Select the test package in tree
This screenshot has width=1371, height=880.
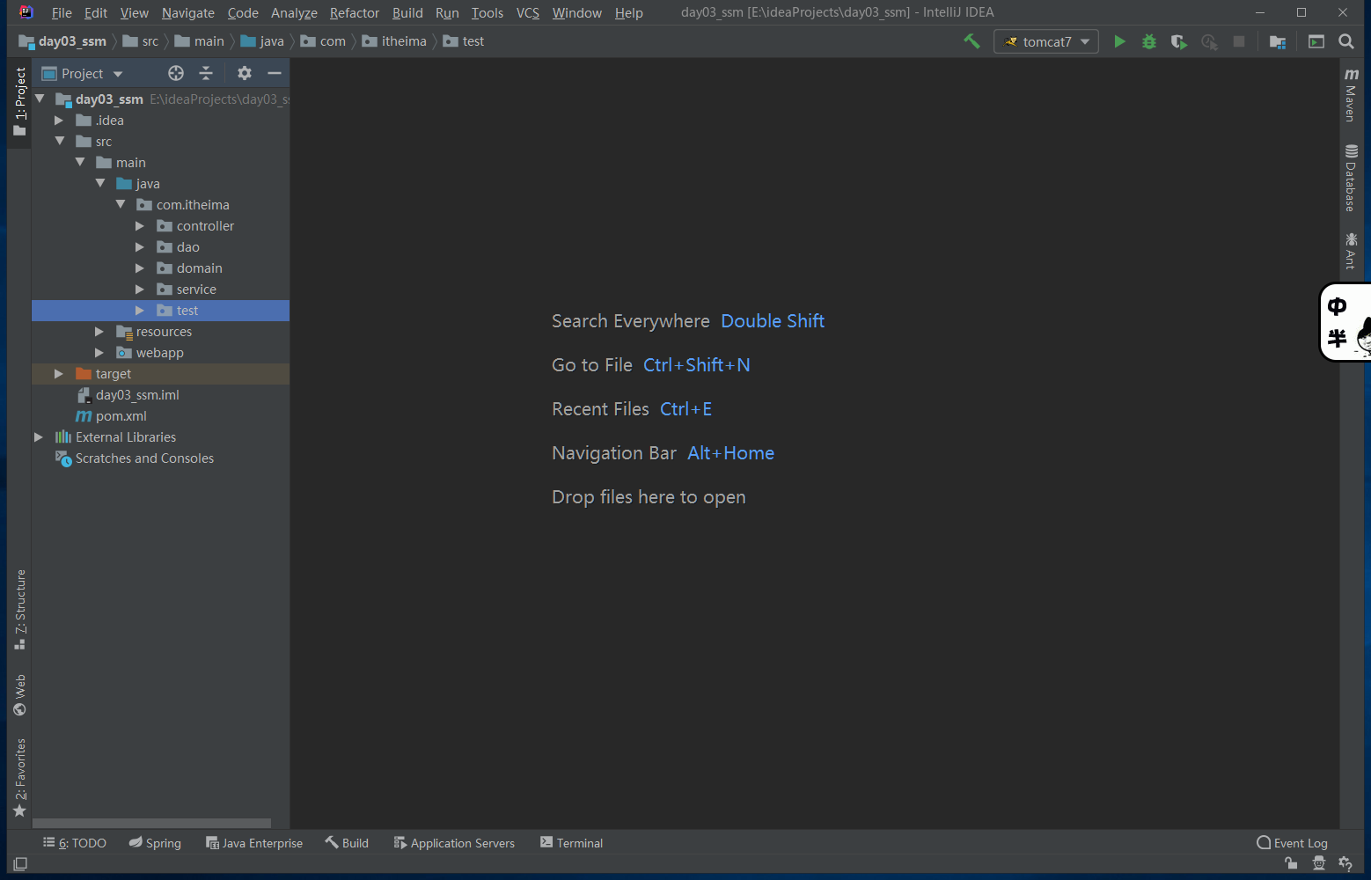[160, 311]
